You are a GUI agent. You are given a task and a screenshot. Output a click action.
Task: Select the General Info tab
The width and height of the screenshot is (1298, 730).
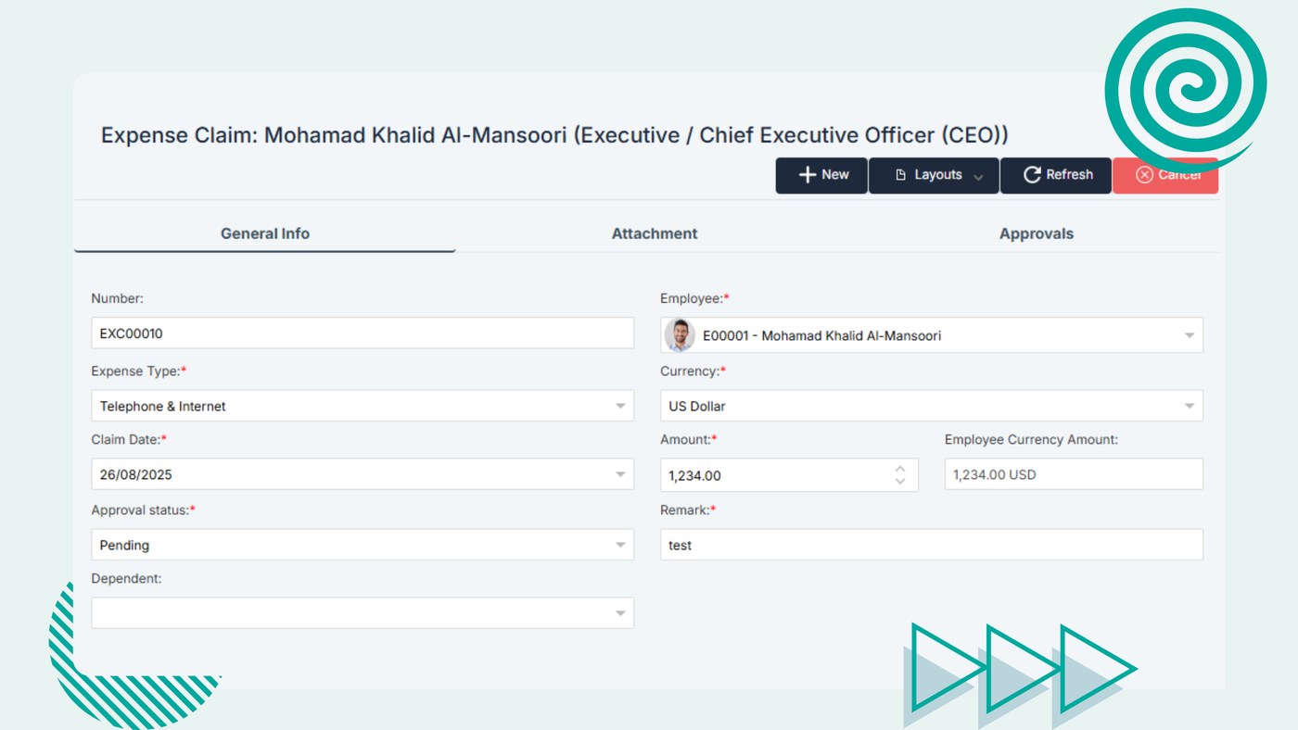[265, 233]
